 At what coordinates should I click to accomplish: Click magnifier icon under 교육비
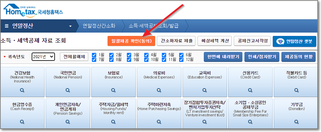pos(205,90)
